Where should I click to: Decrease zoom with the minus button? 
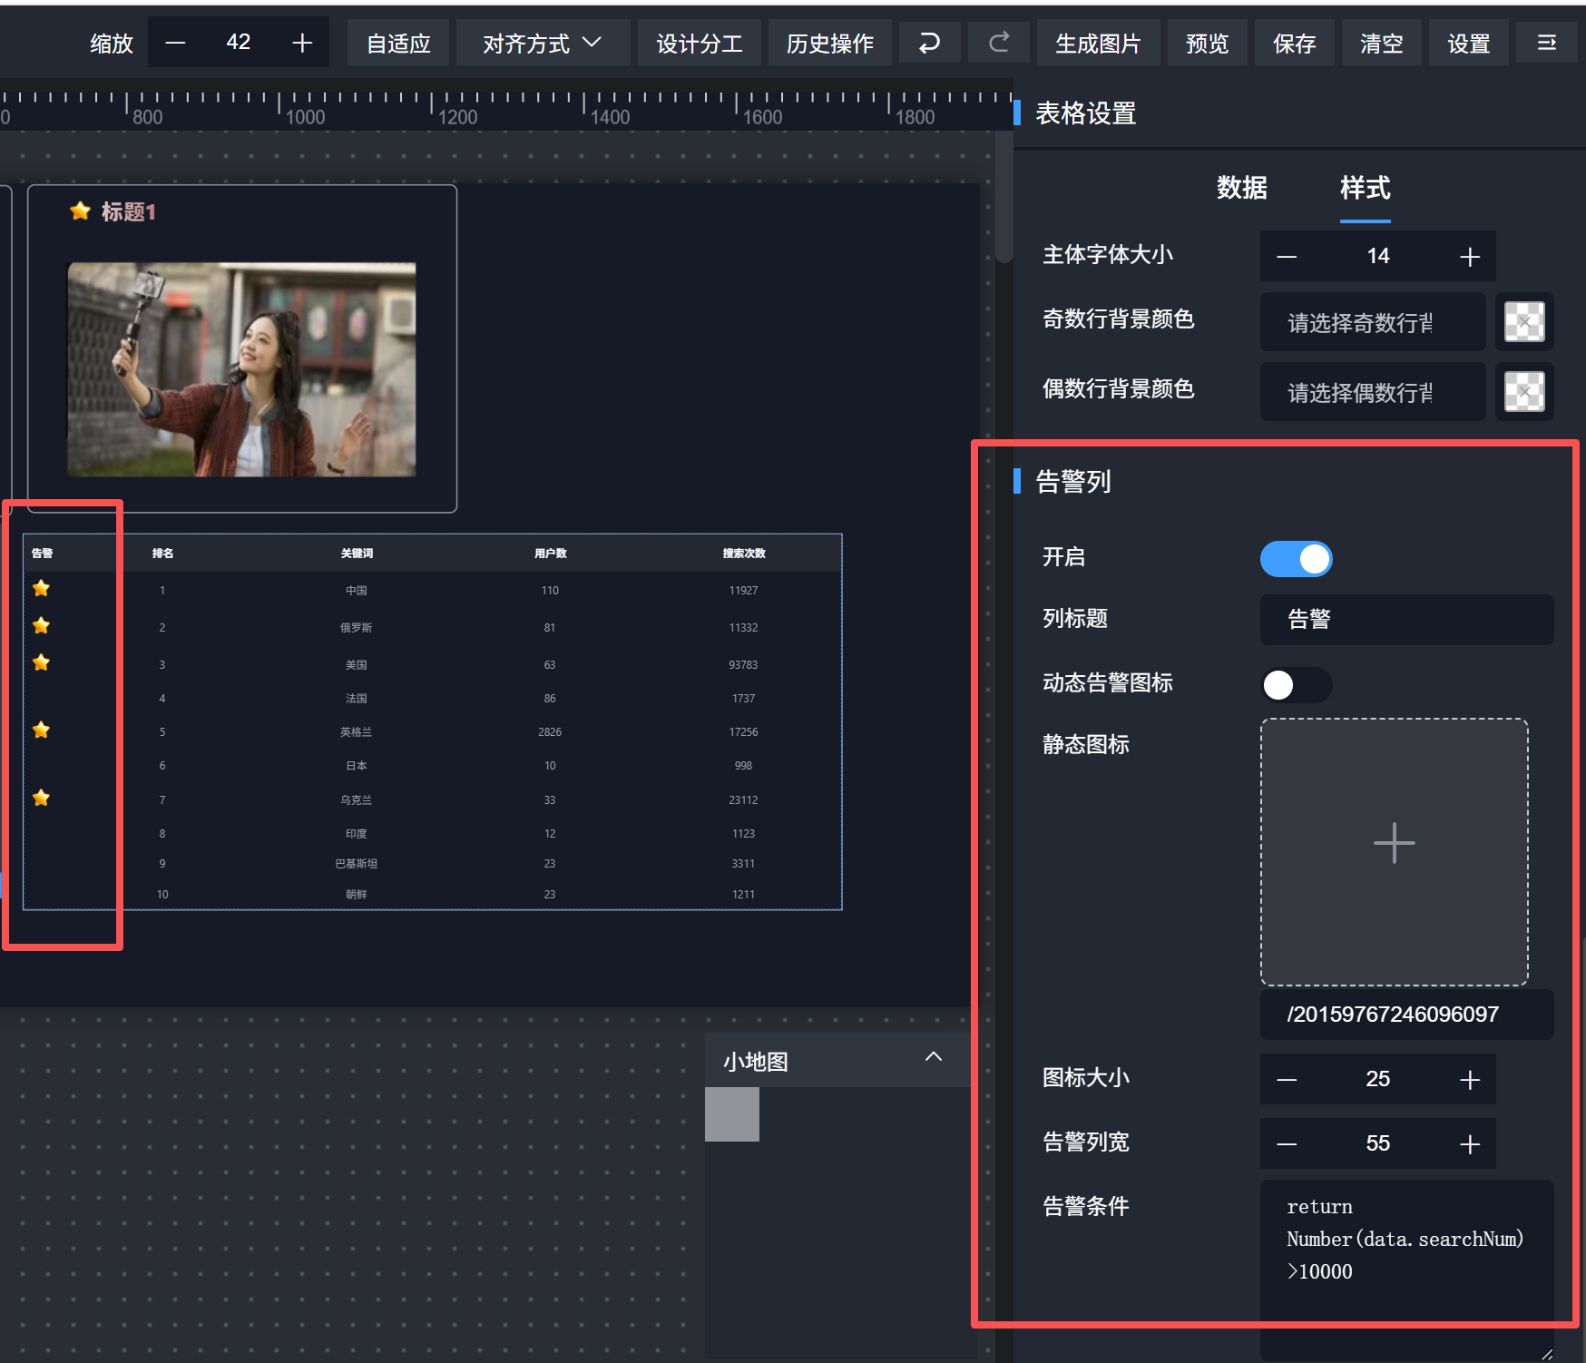point(175,43)
